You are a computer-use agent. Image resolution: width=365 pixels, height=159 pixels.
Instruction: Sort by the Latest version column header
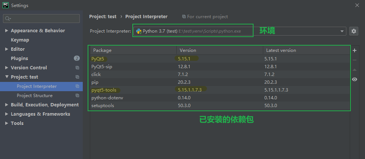tap(306, 50)
